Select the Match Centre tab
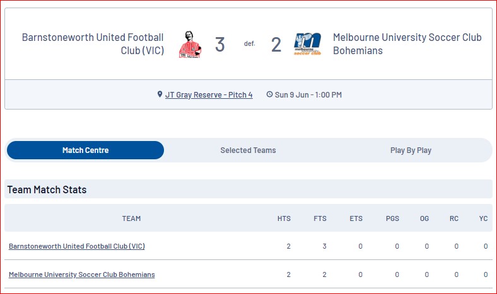This screenshot has height=294, width=497. [x=85, y=150]
